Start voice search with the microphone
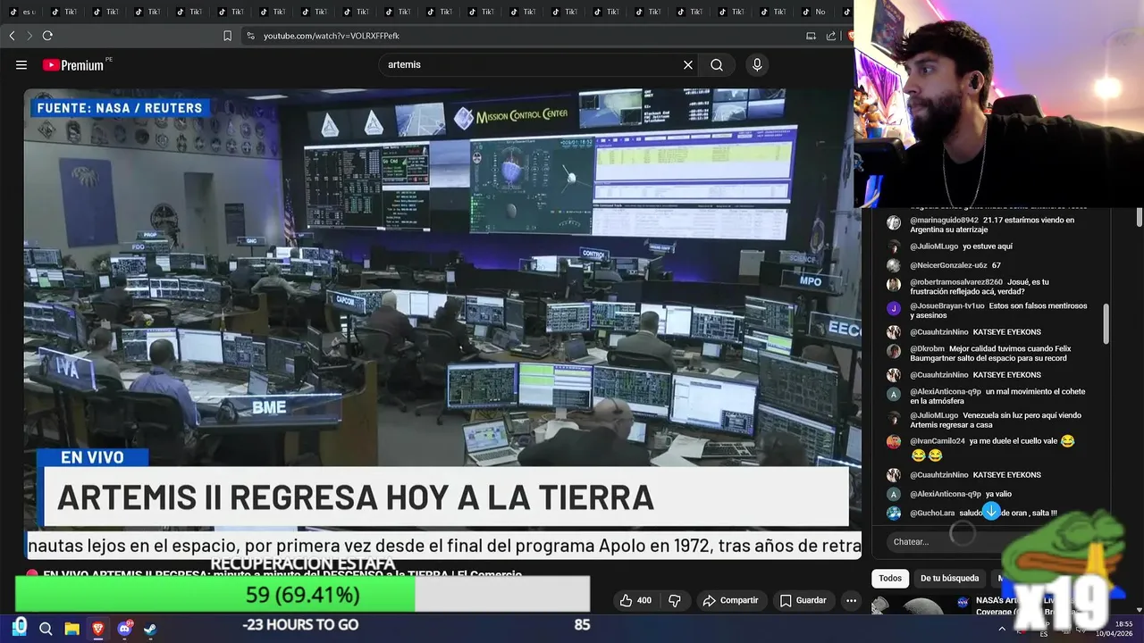The height and width of the screenshot is (643, 1144). [x=757, y=65]
